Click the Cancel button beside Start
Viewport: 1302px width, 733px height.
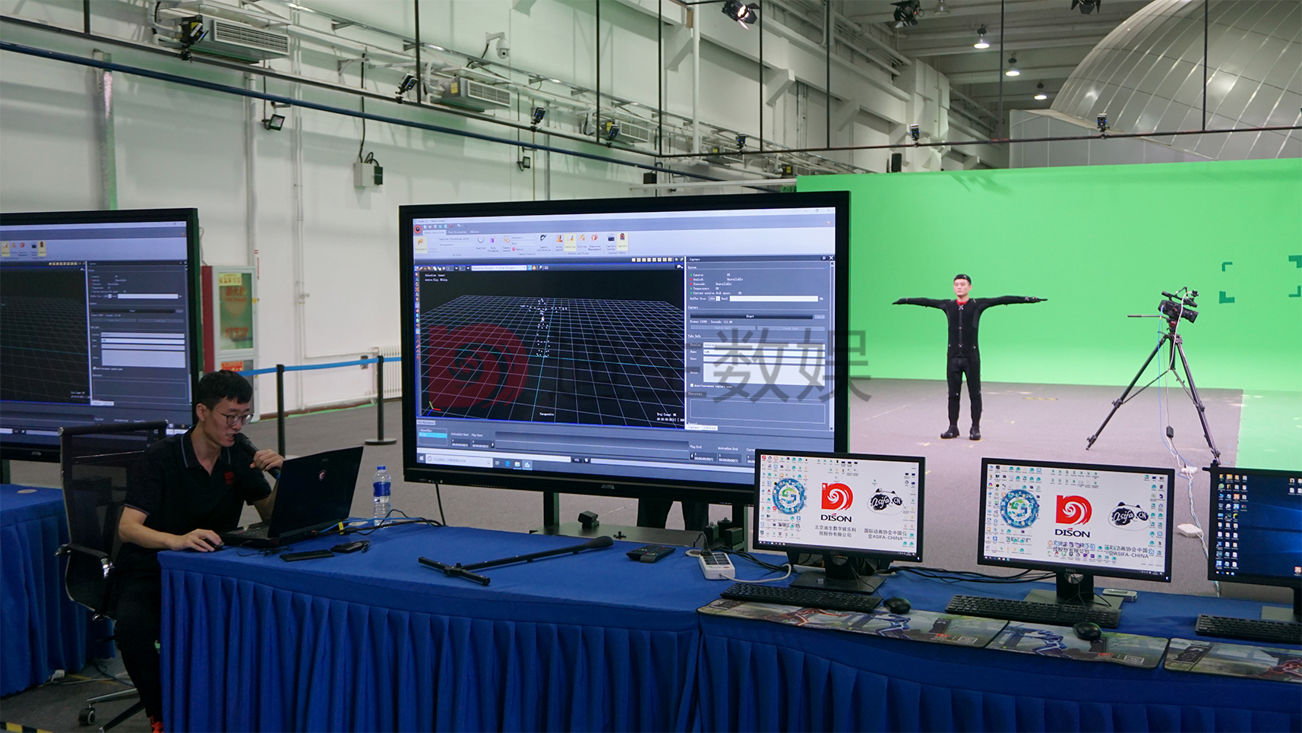pyautogui.click(x=820, y=317)
